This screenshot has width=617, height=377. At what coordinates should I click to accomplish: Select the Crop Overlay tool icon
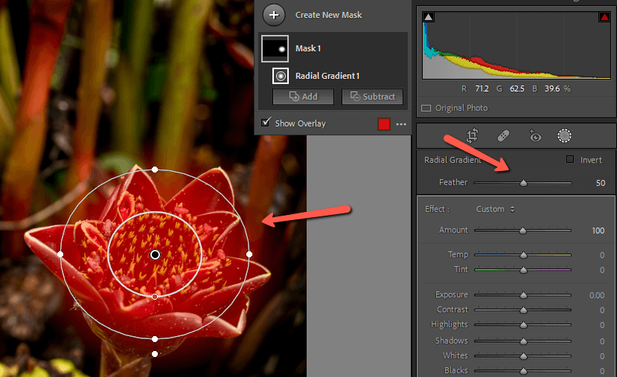pos(472,135)
